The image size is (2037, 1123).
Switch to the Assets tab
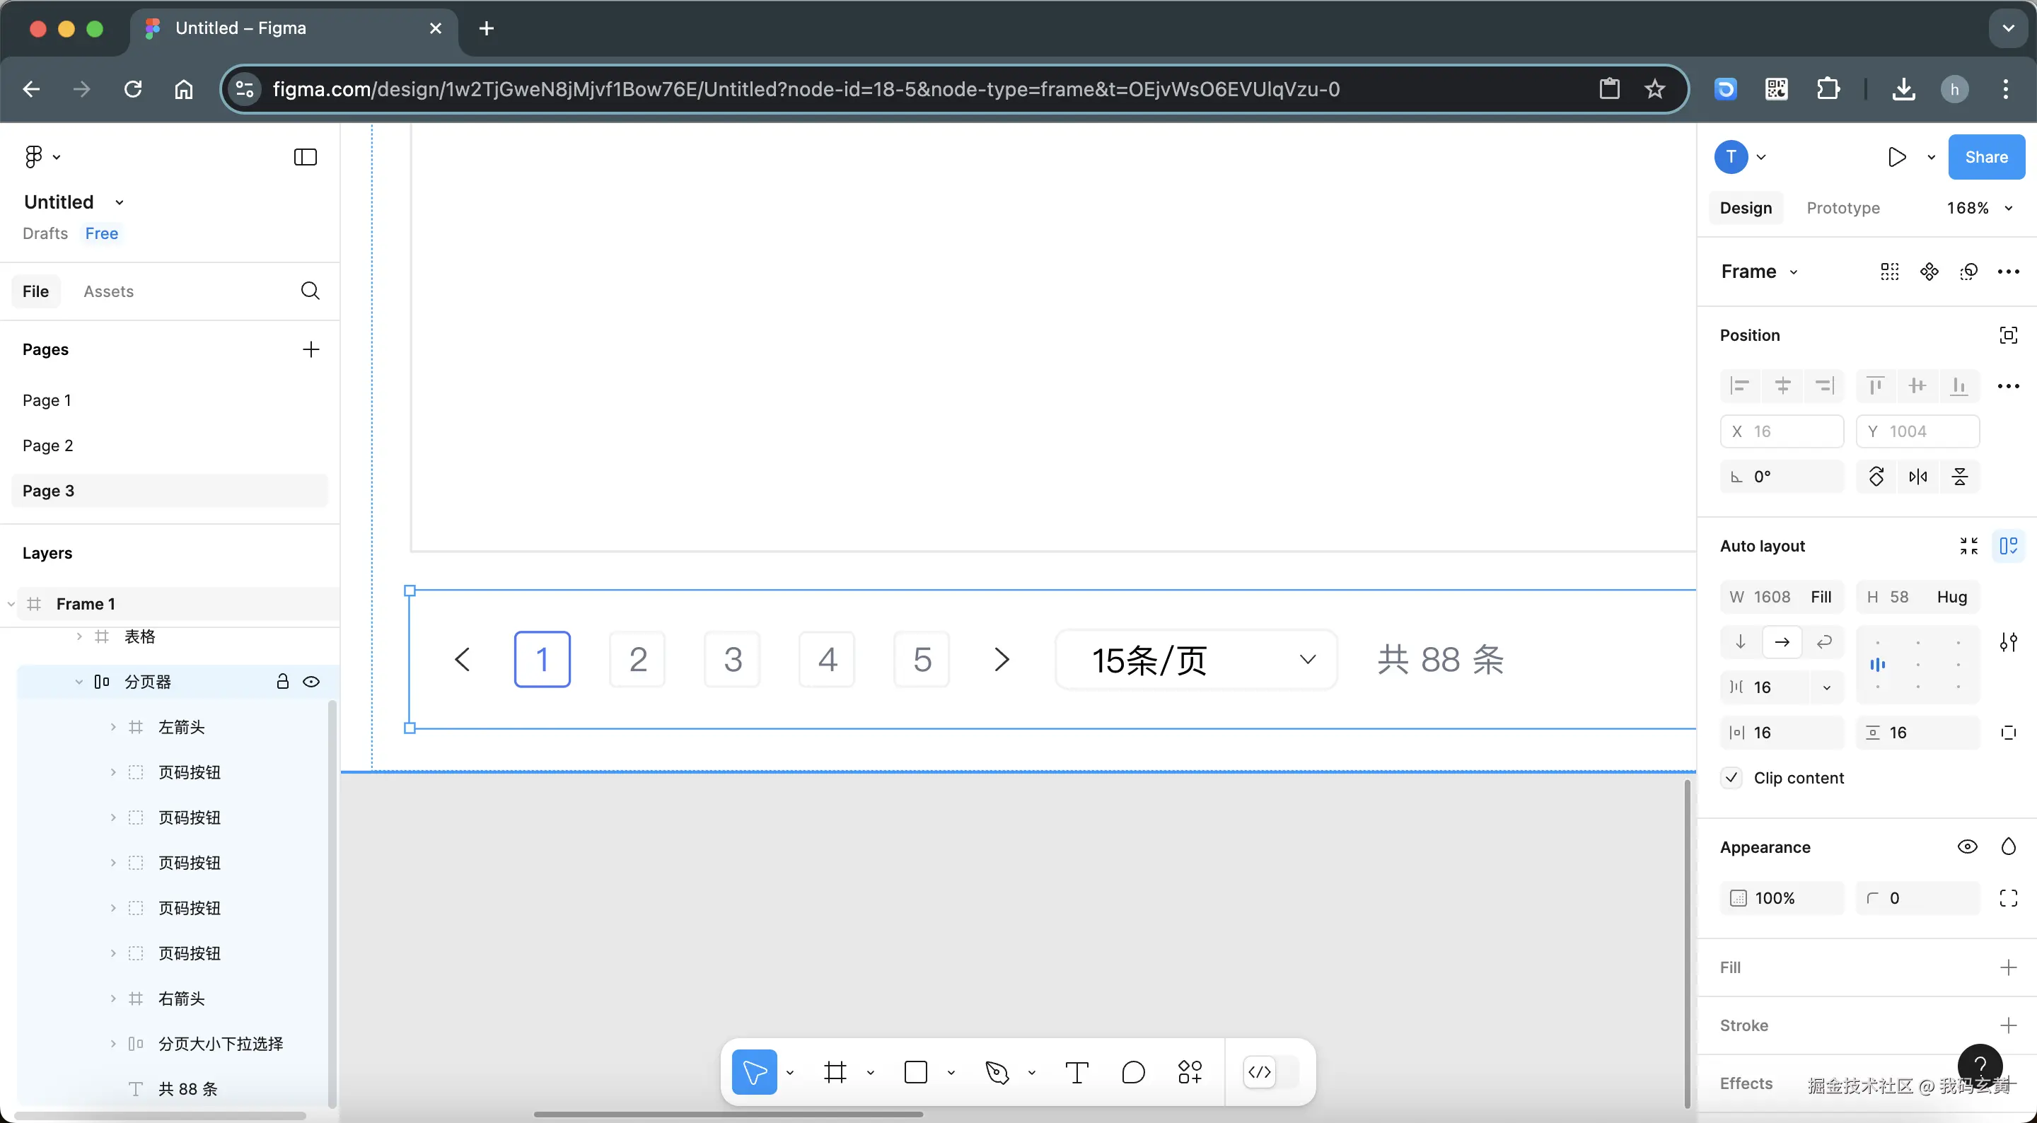[x=108, y=291]
